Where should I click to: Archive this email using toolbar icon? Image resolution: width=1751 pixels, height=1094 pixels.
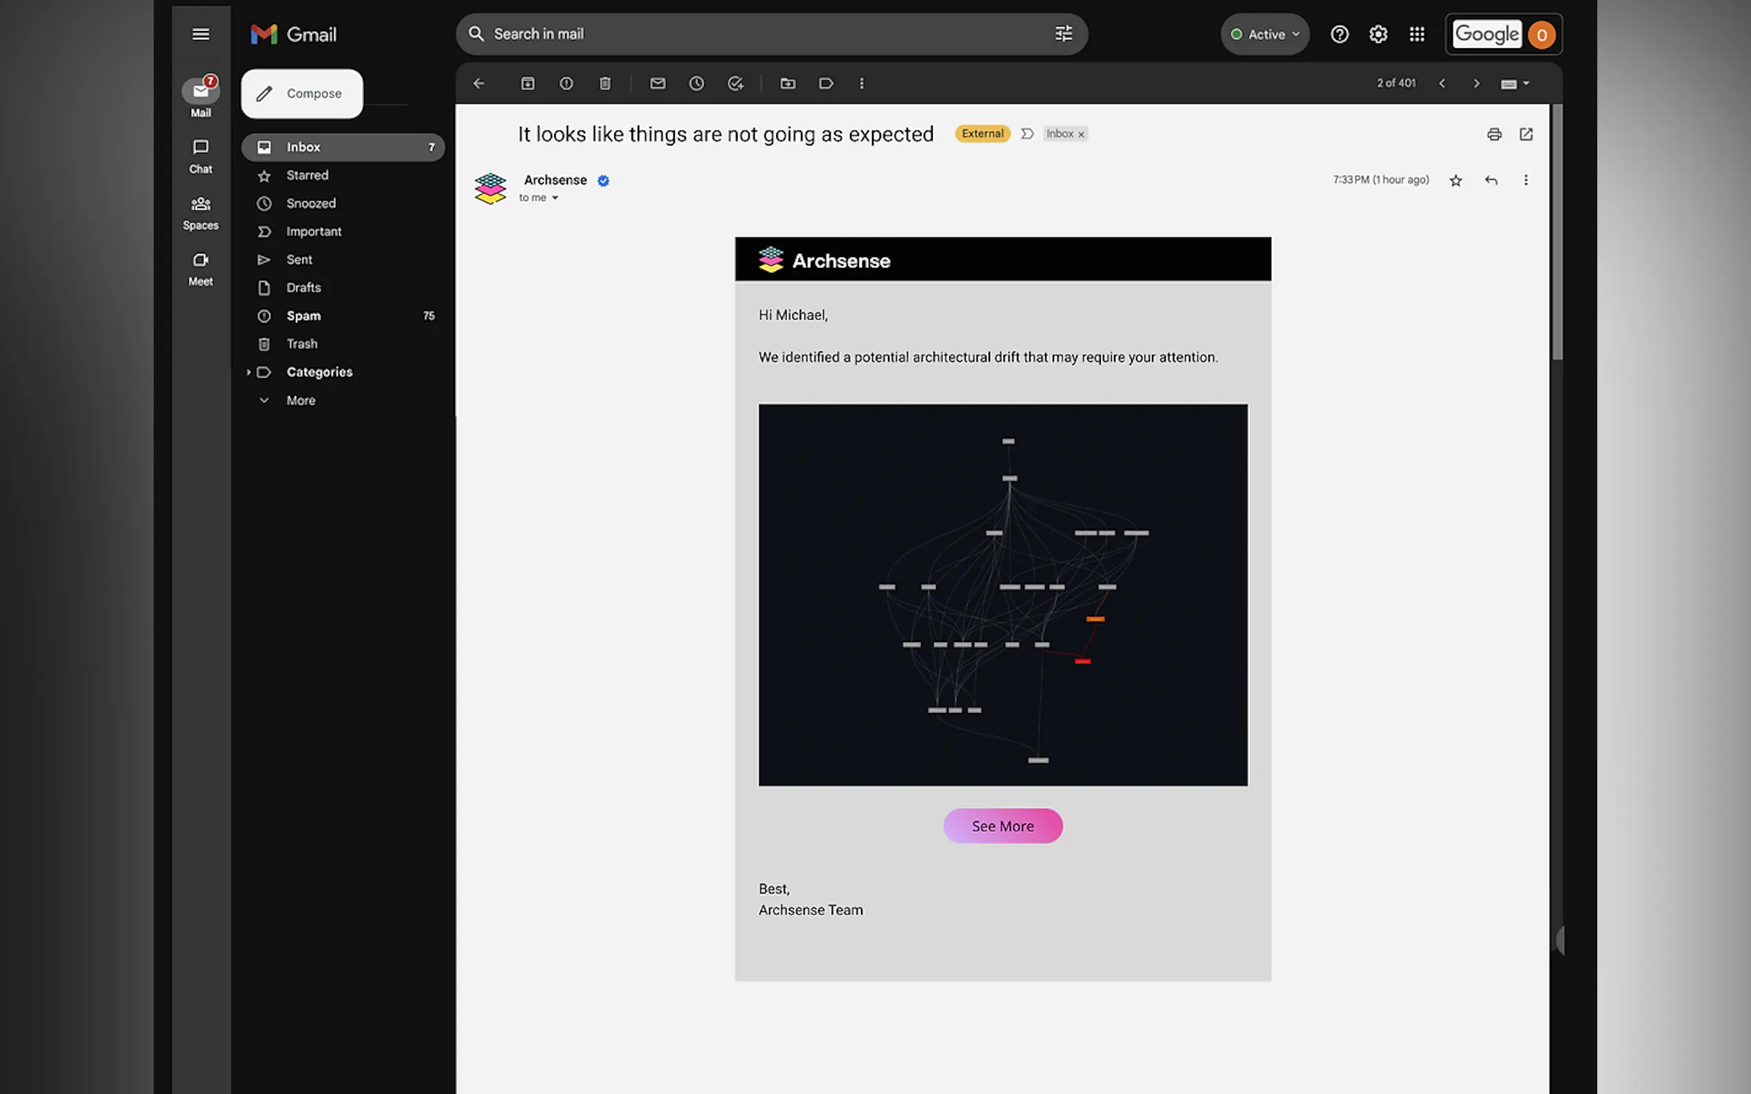(x=527, y=83)
